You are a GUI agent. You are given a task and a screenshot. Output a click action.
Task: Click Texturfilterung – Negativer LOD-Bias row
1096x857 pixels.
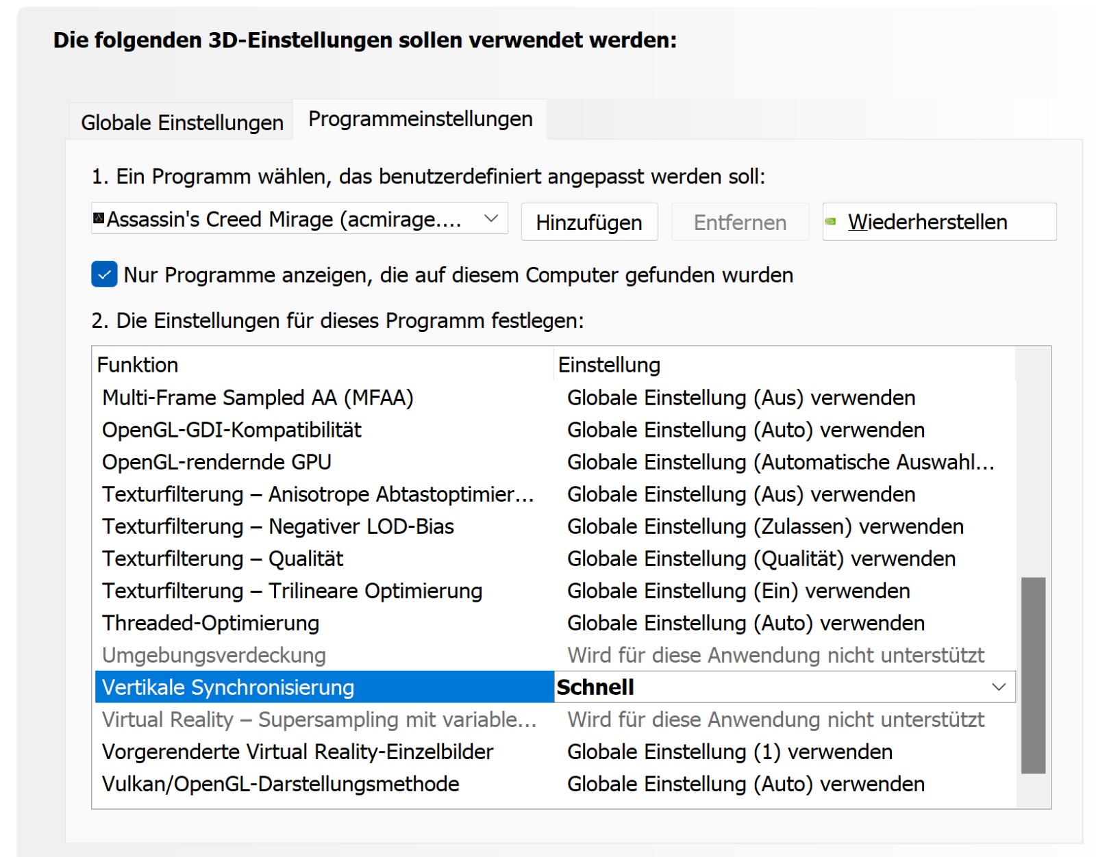click(x=277, y=526)
